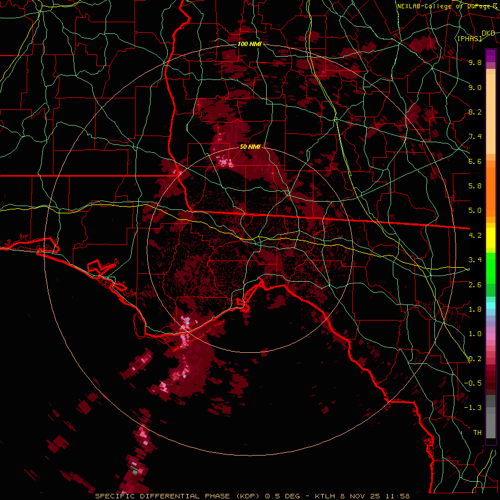Click the -0.5 scale value
This screenshot has height=500, width=500.
click(473, 383)
